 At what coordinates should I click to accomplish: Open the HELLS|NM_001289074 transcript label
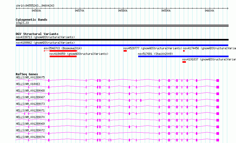point(30,137)
